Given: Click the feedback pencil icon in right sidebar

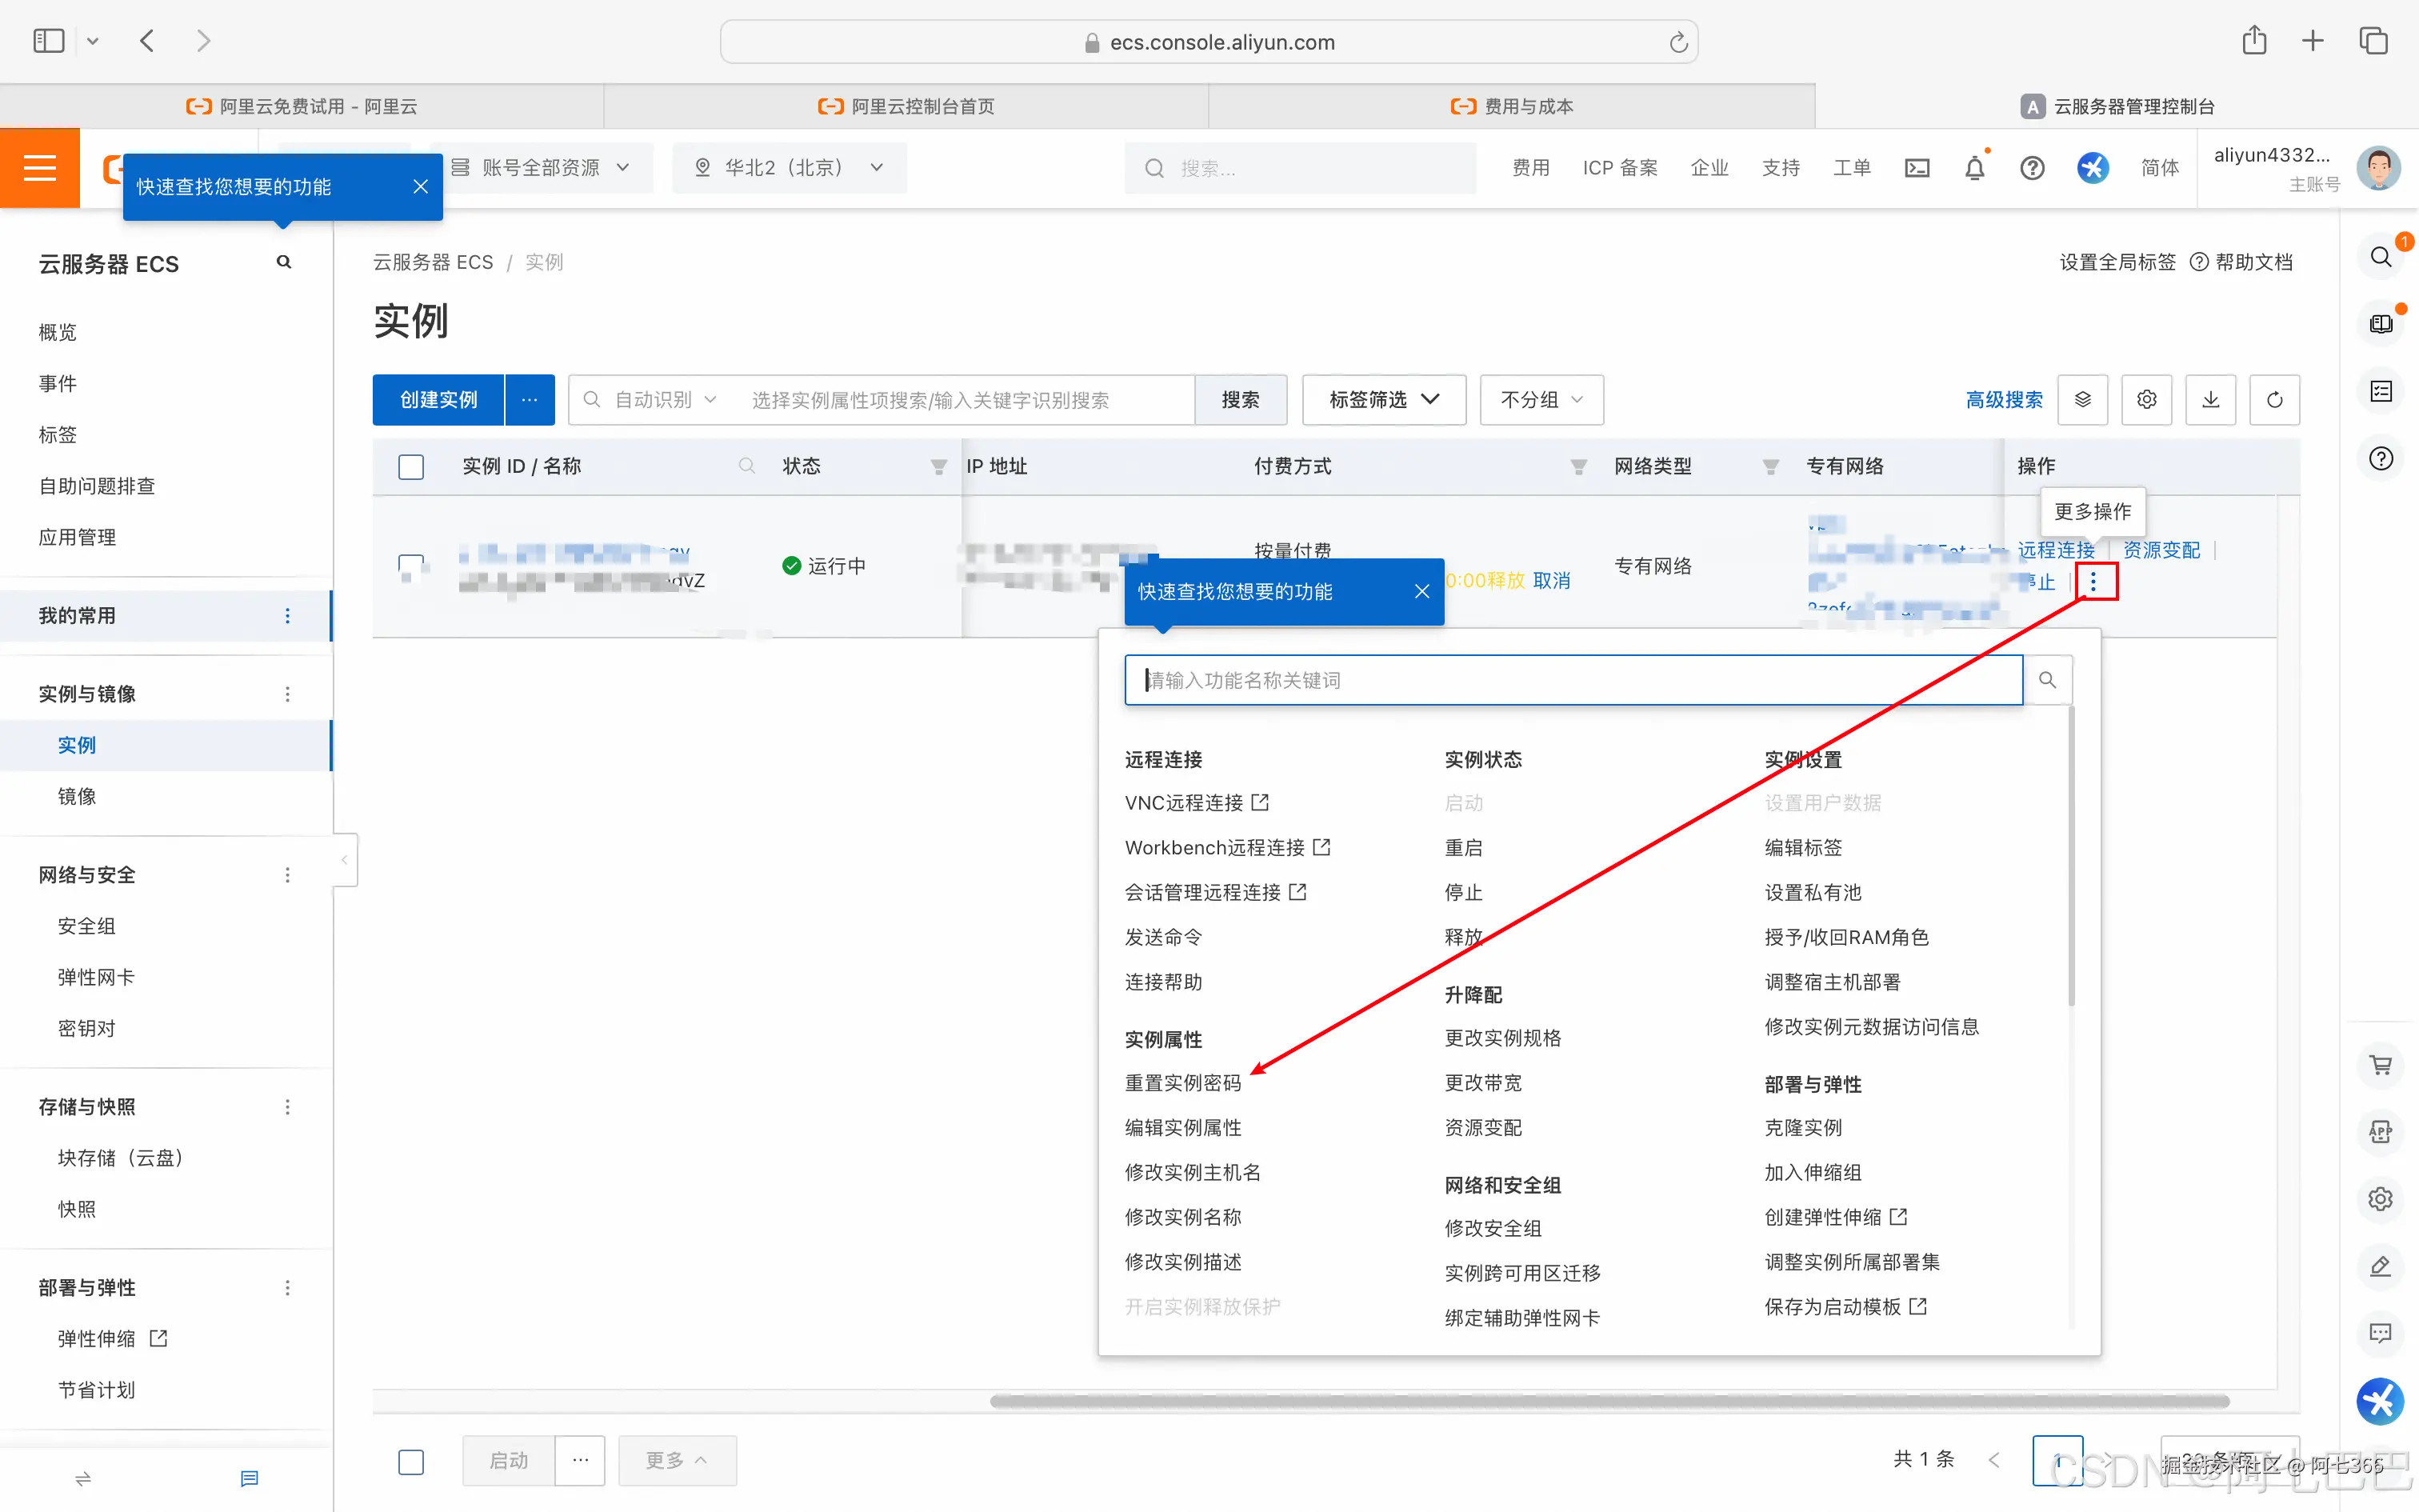Looking at the screenshot, I should 2380,1266.
